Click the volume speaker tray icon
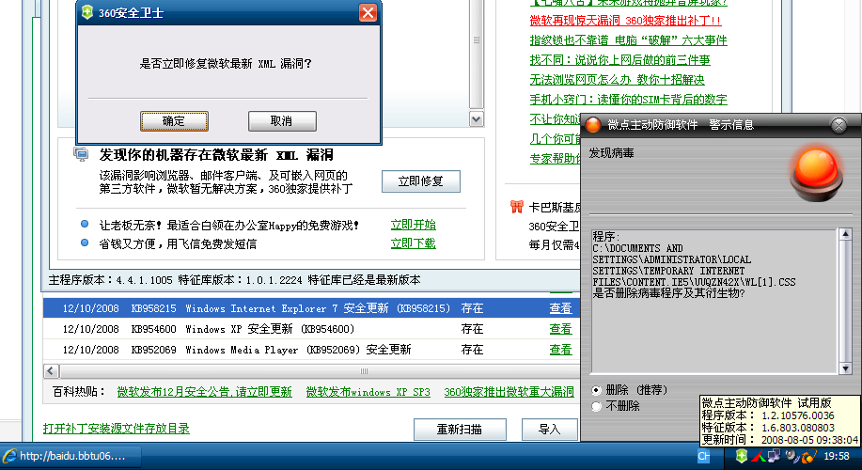Image resolution: width=862 pixels, height=470 pixels. (791, 456)
